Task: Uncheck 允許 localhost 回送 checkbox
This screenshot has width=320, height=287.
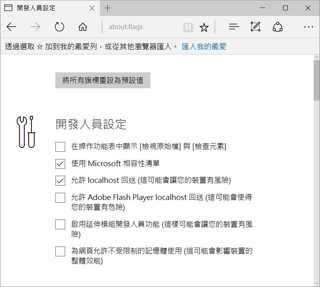Action: click(x=60, y=180)
